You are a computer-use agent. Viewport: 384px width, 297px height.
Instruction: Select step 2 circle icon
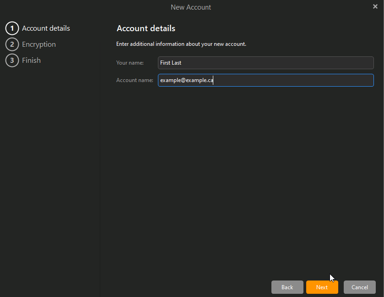click(x=12, y=44)
